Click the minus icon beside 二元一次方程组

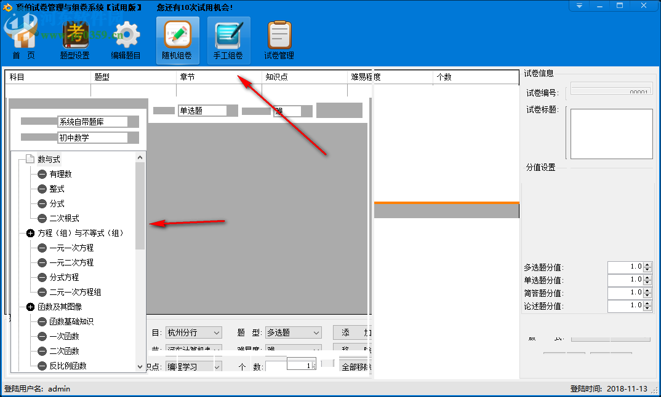(42, 292)
